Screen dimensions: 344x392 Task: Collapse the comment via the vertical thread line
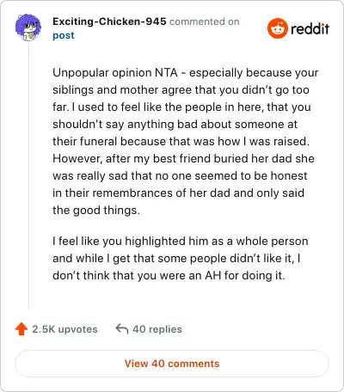(x=28, y=175)
